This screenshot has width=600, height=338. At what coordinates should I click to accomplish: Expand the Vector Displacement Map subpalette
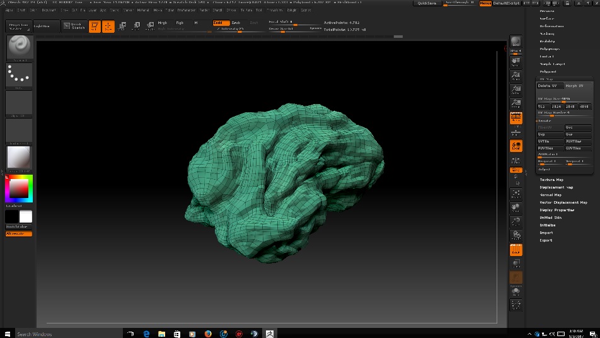563,202
